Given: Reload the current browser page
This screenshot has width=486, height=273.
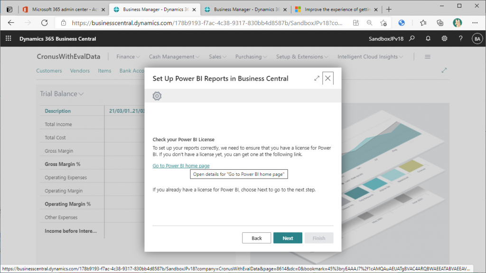Looking at the screenshot, I should (x=45, y=23).
